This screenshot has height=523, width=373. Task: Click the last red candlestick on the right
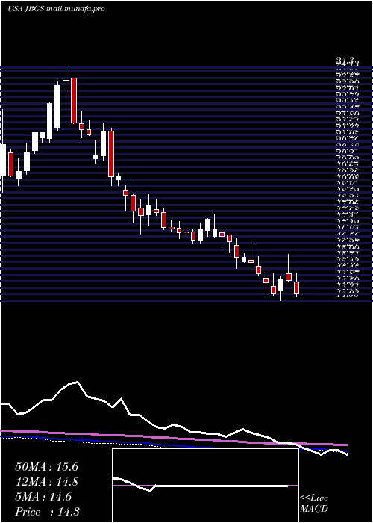point(296,287)
